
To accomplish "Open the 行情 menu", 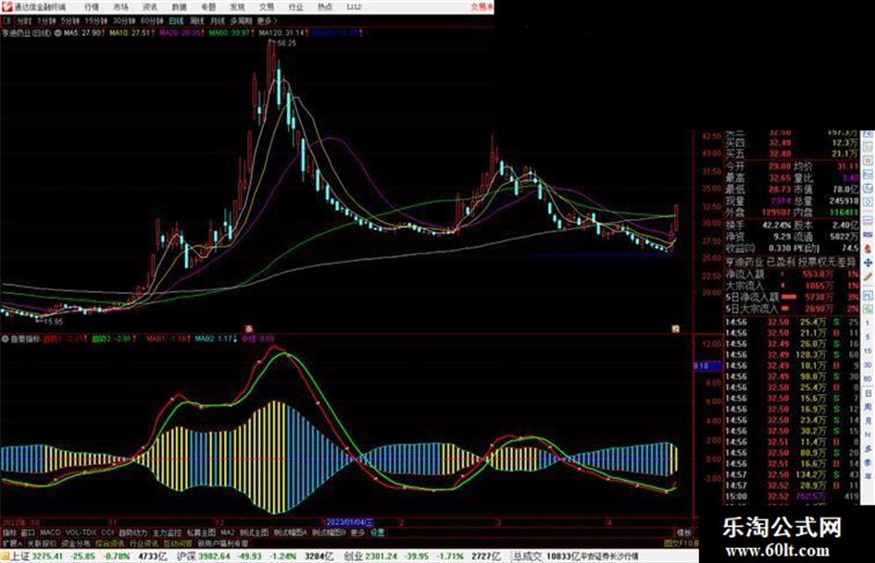I will pos(92,6).
